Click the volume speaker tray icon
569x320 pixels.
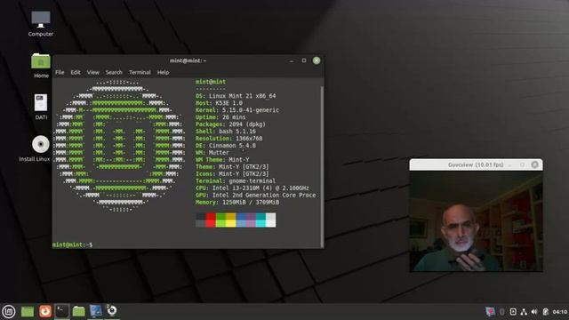pos(534,312)
